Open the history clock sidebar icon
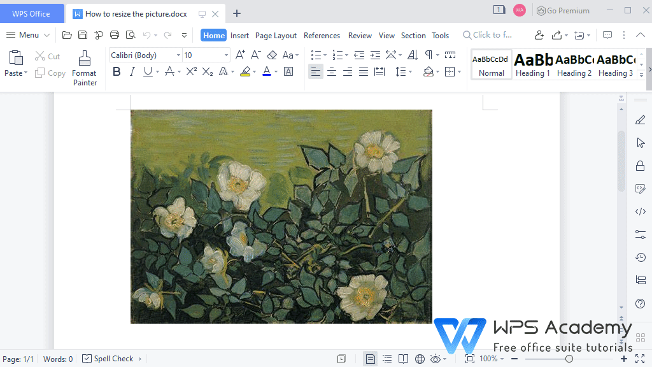652x367 pixels. 641,257
